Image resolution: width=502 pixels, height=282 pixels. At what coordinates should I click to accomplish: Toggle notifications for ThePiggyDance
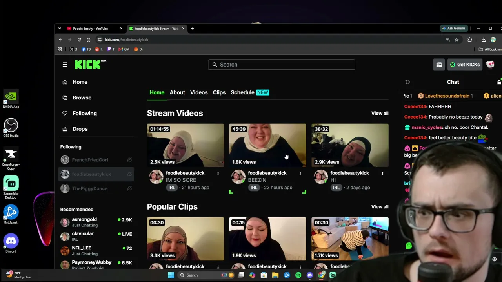tap(129, 188)
